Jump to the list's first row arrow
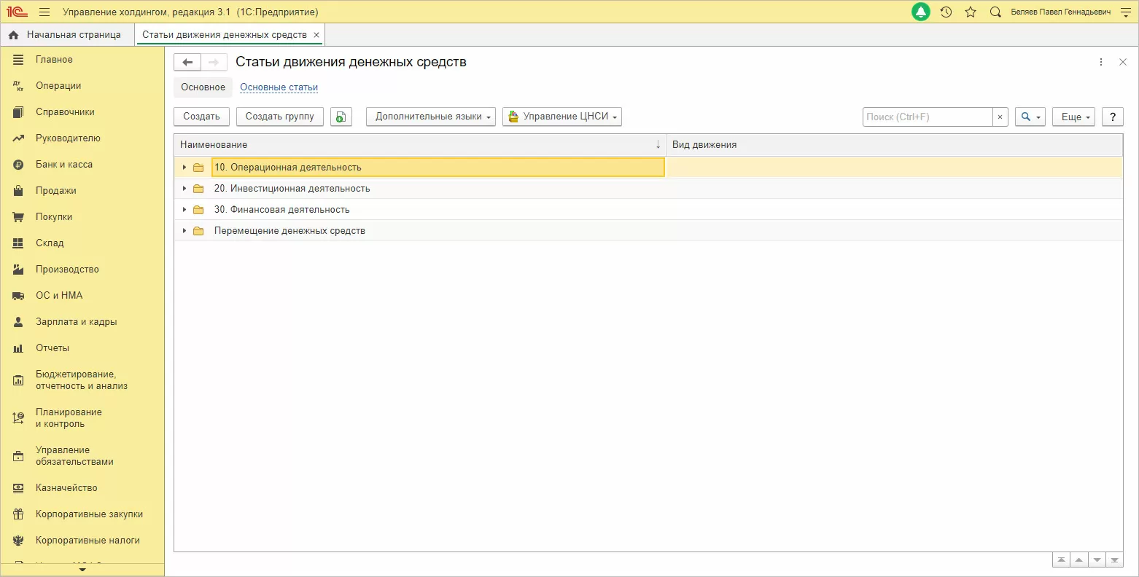This screenshot has height=577, width=1139. (1061, 560)
